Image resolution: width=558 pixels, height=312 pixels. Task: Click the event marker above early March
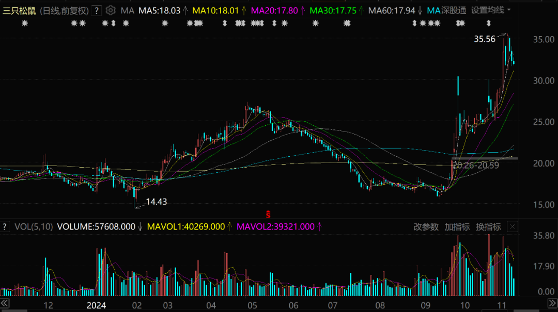[x=165, y=23]
